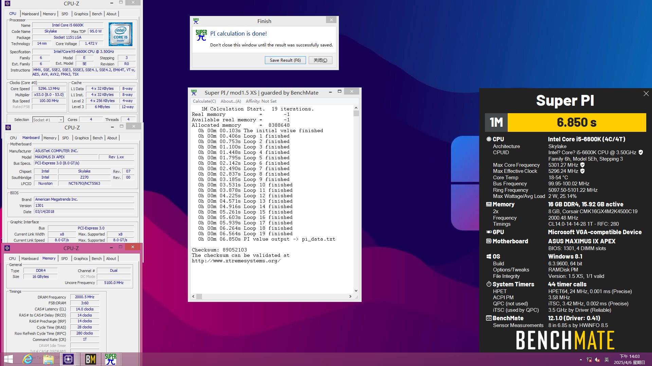Click http://www.xtremesystems.org/ text
Viewport: 652px width, 366px height.
click(x=236, y=261)
